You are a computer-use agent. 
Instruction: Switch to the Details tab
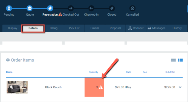click(x=33, y=28)
